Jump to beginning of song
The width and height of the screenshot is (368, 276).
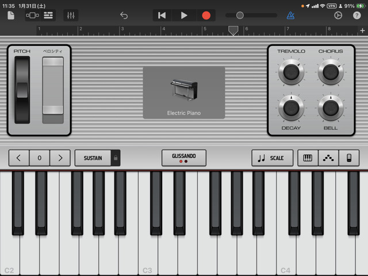pos(162,16)
